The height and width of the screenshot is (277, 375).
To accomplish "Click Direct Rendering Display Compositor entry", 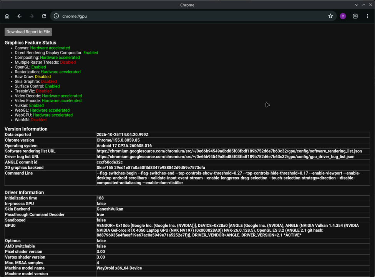I will [x=56, y=53].
